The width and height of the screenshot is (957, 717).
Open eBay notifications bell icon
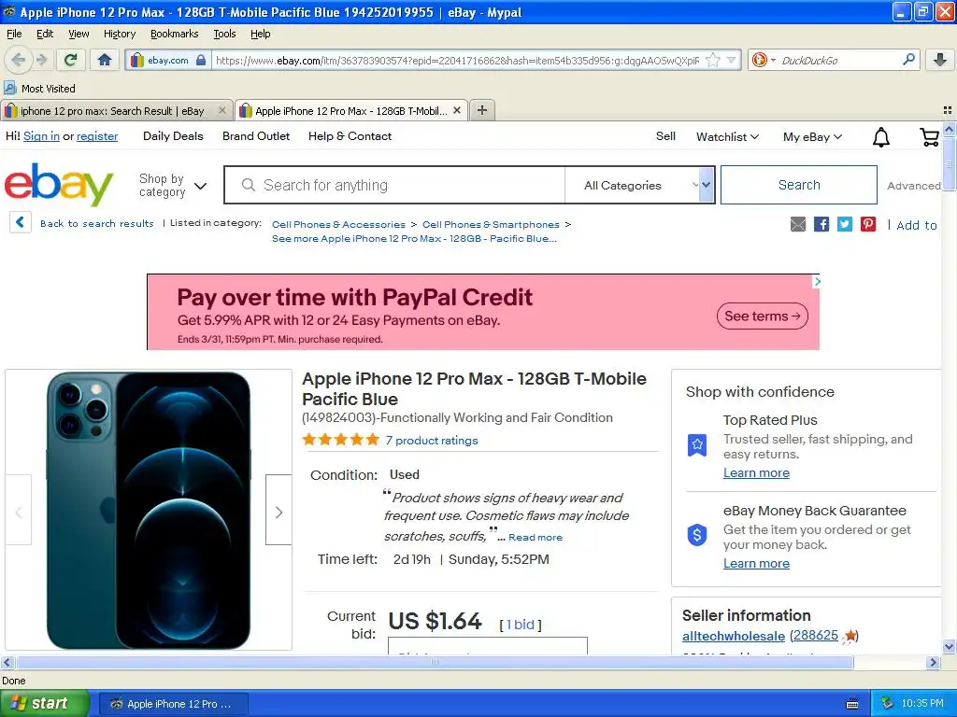point(880,137)
